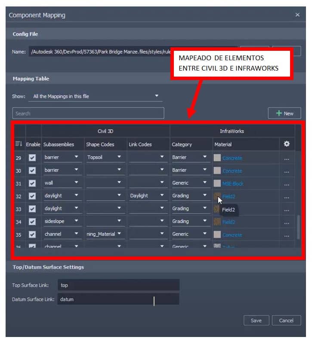Open wall subassembly dropdown row 31

click(63, 183)
